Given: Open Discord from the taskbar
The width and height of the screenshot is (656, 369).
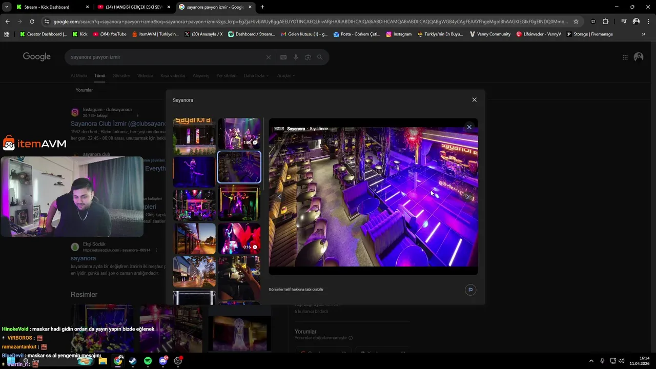Looking at the screenshot, I should 163,361.
